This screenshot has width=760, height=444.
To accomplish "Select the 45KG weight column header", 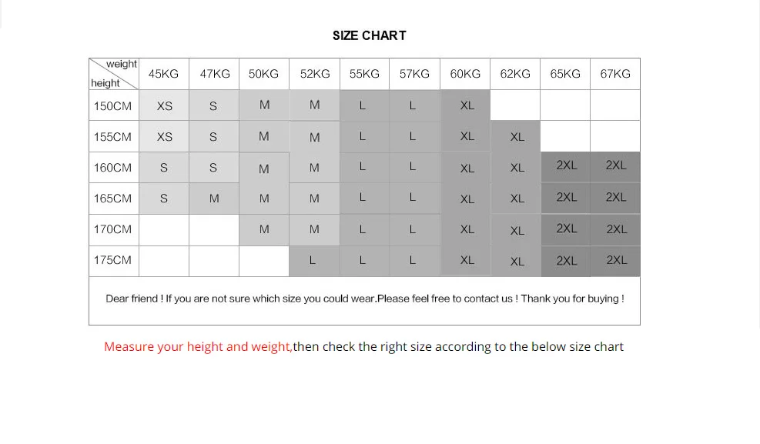I will point(163,74).
